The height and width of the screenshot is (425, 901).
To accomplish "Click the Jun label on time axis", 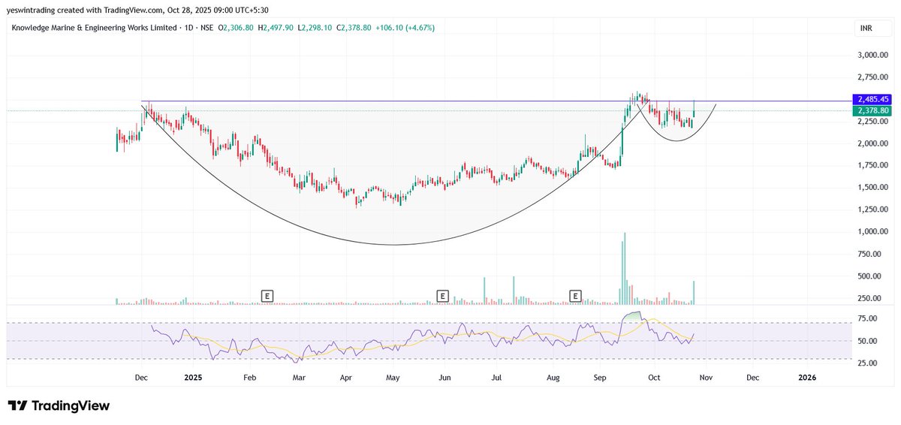I will tap(445, 377).
